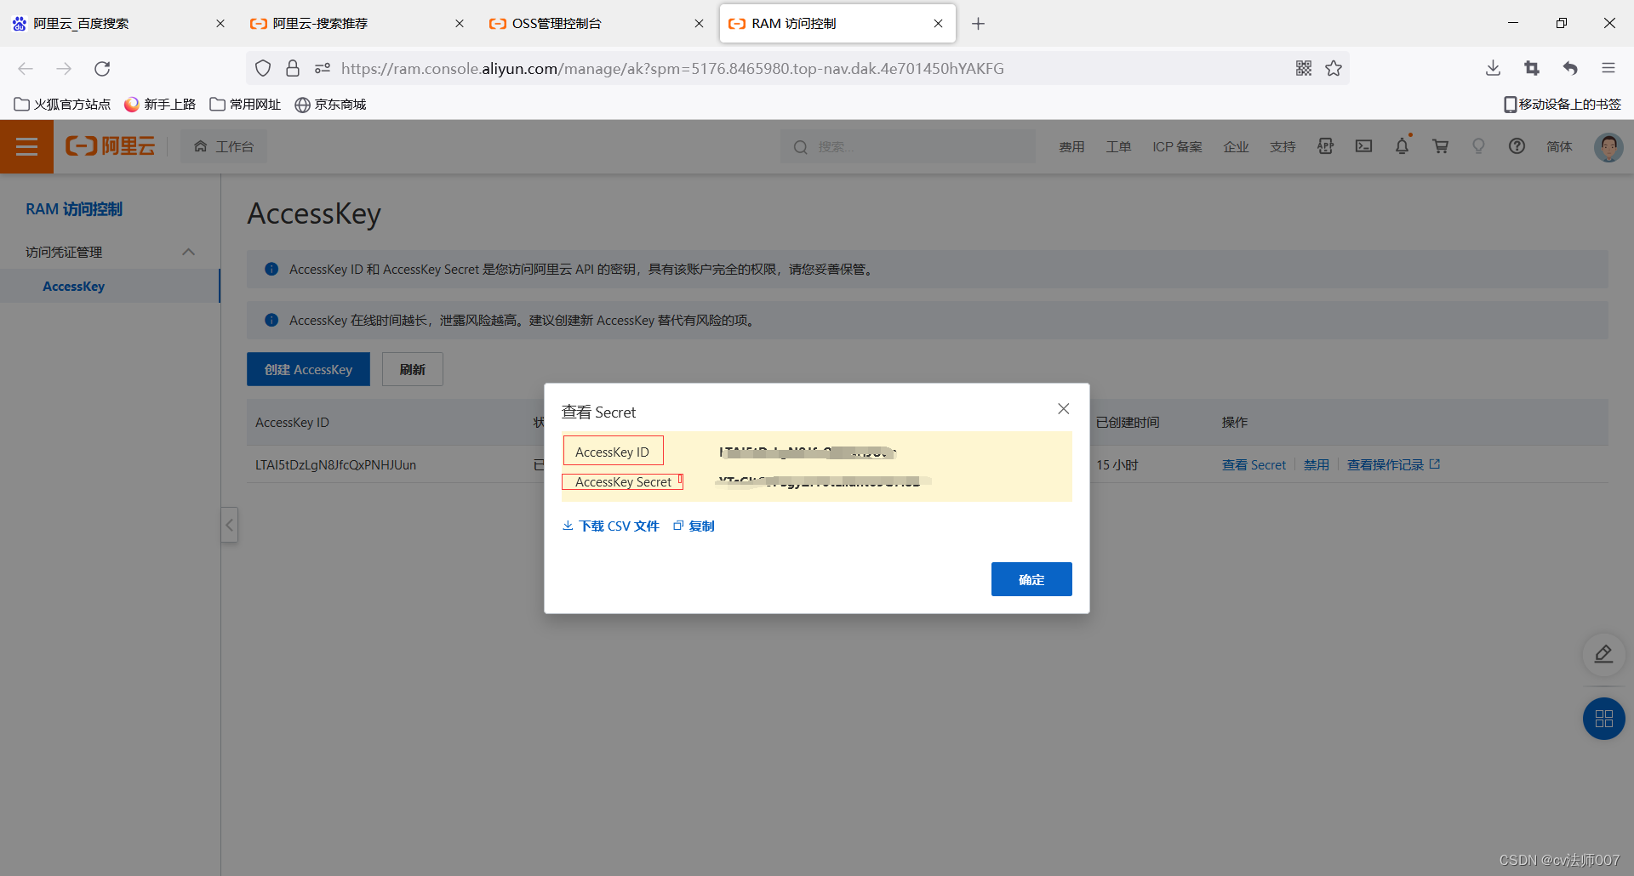Open Cloud Shell terminal icon
The width and height of the screenshot is (1634, 876).
click(x=1363, y=146)
